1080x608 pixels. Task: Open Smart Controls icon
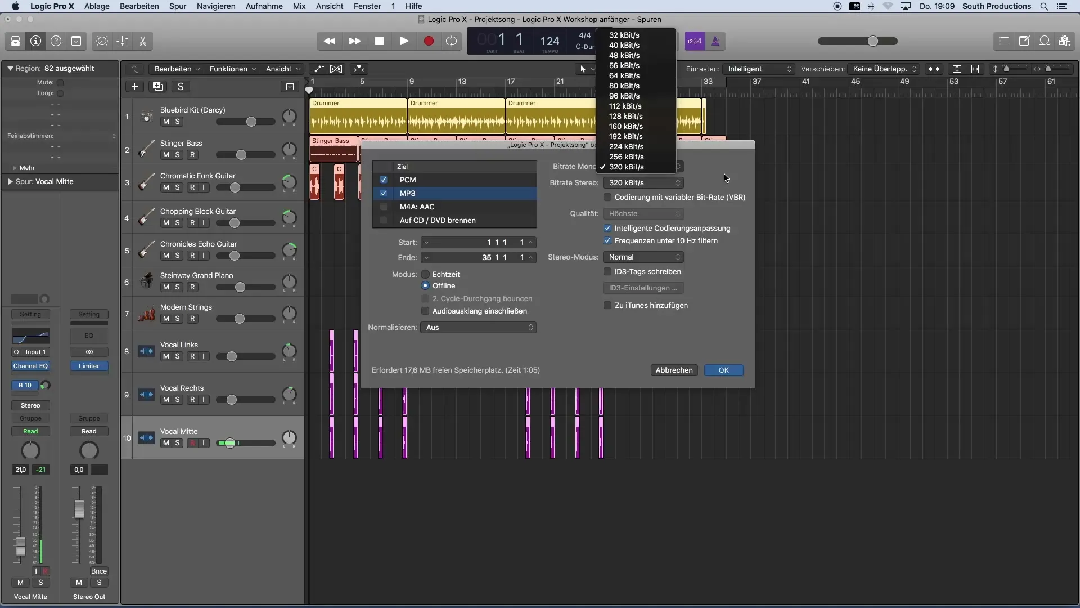(102, 41)
